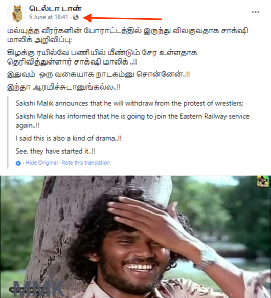Click the translated Eastern Railway service sentence
Image resolution: width=271 pixels, height=298 pixels.
tap(132, 121)
